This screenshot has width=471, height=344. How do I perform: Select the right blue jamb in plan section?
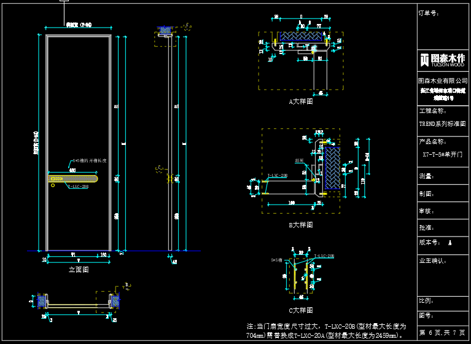(115, 301)
